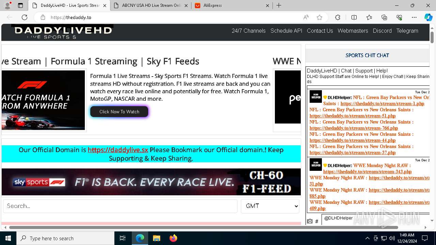Close the DaddyLiveHD tab
This screenshot has width=436, height=245.
[x=105, y=5]
